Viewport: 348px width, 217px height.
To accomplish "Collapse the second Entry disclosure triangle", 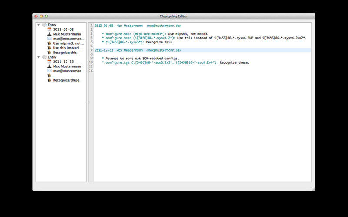I will tap(39, 57).
